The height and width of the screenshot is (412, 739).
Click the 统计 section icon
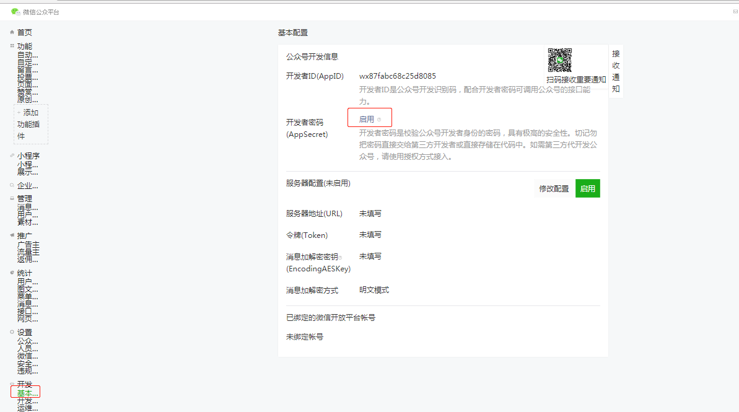(x=11, y=273)
